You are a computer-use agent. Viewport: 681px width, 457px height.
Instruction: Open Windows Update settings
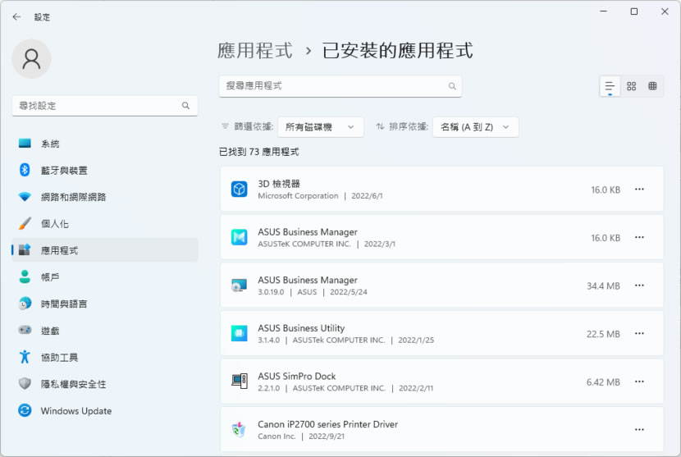click(x=105, y=410)
